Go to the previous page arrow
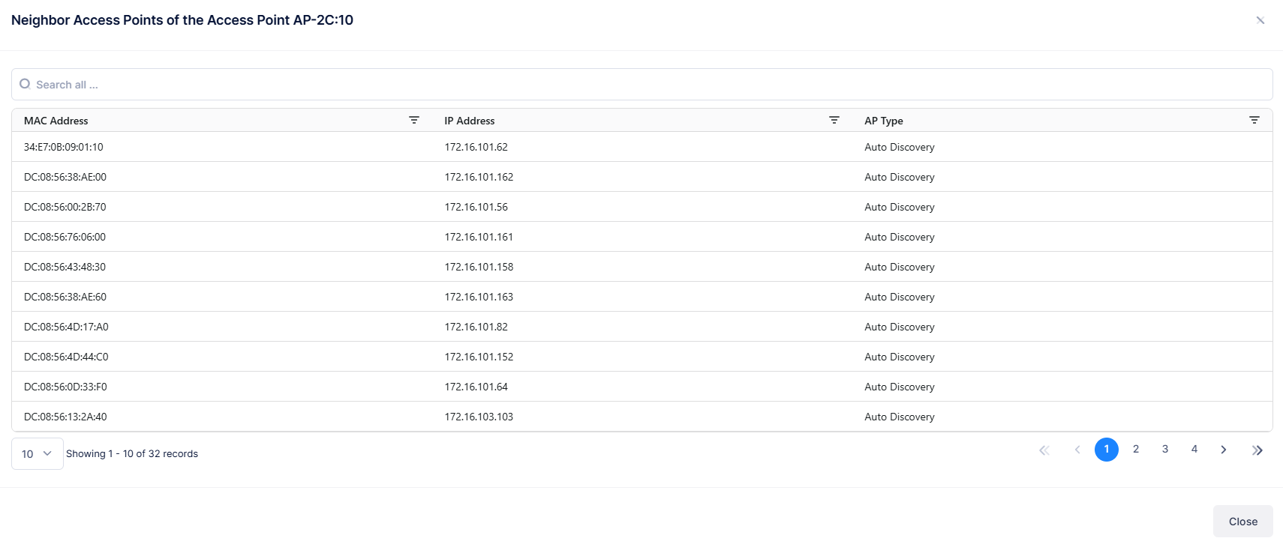Image resolution: width=1283 pixels, height=550 pixels. [1077, 450]
